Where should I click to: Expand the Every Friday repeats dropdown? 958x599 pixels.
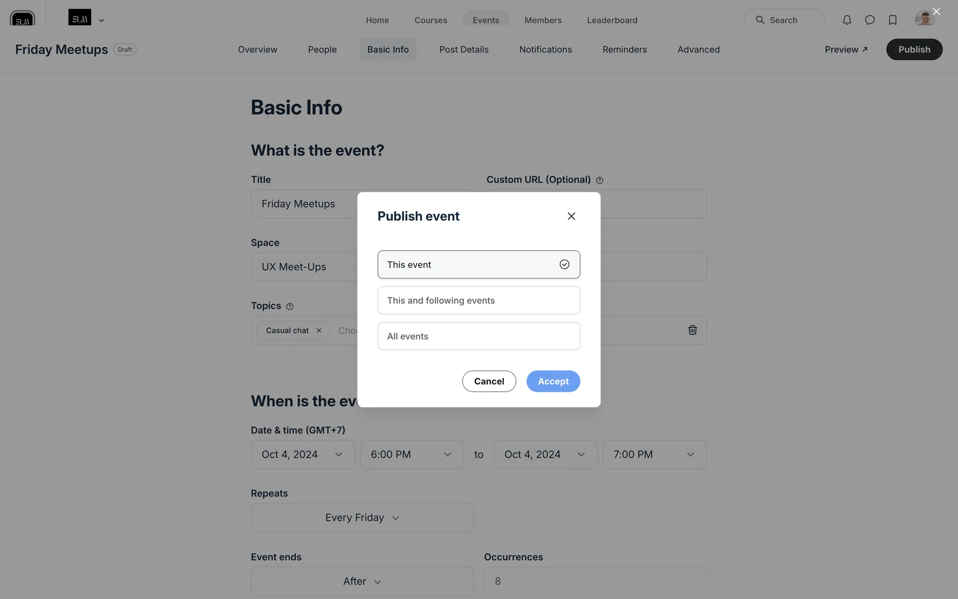[362, 518]
